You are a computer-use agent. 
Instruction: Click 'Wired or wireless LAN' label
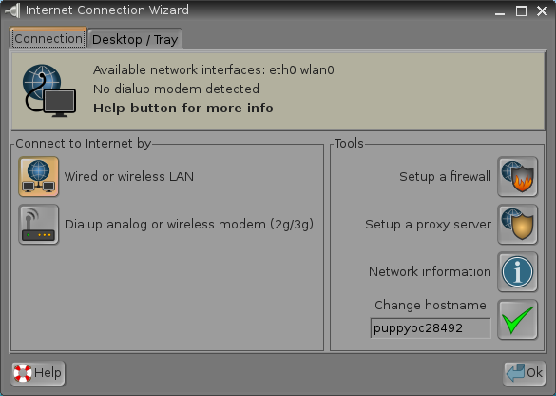[x=129, y=176]
